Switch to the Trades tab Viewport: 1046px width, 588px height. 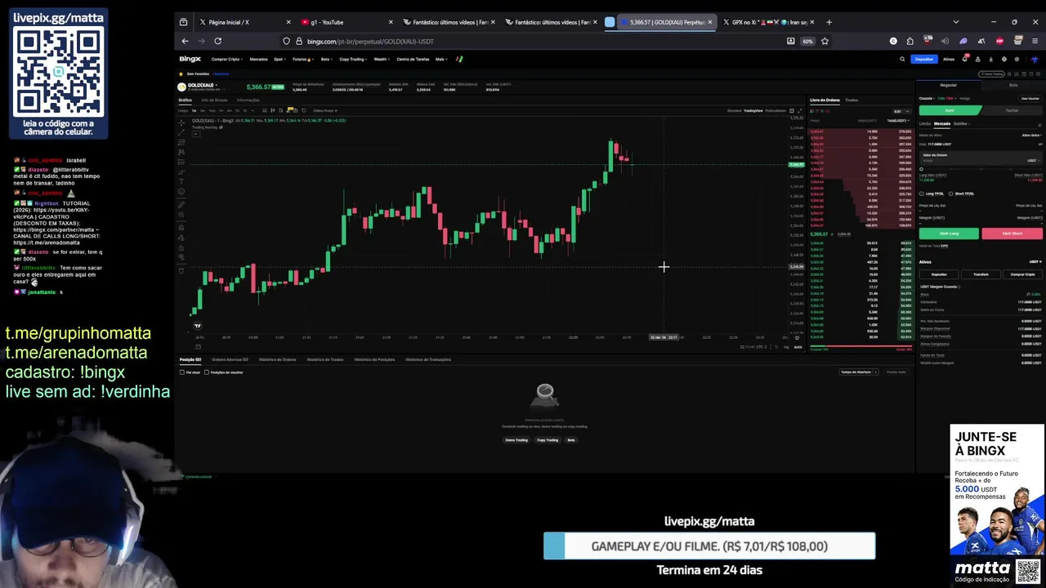[x=852, y=100]
